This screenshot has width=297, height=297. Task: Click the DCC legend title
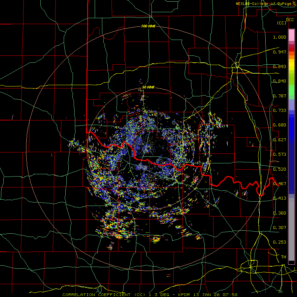(x=290, y=20)
